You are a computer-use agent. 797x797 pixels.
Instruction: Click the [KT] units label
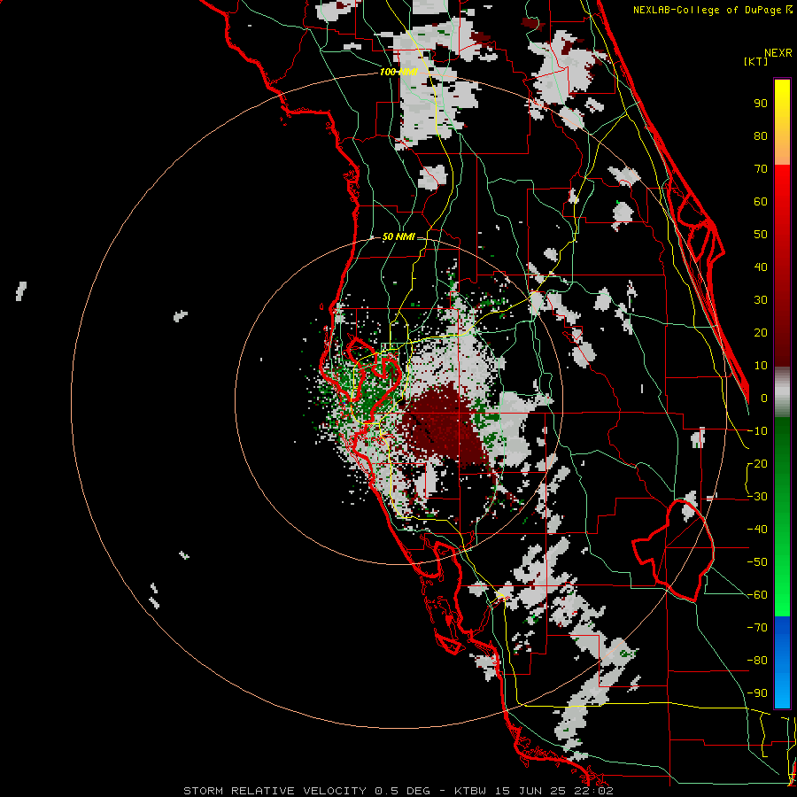pos(756,61)
